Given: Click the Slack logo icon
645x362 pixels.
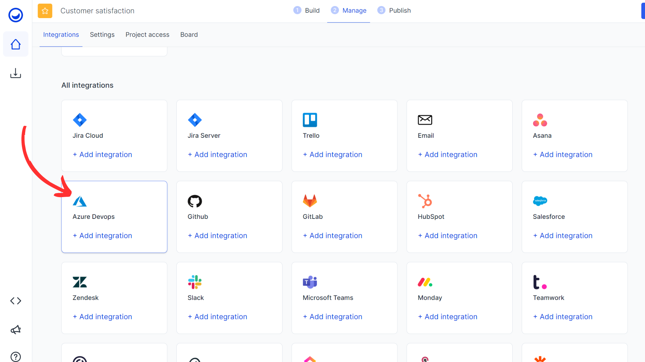Looking at the screenshot, I should point(195,282).
